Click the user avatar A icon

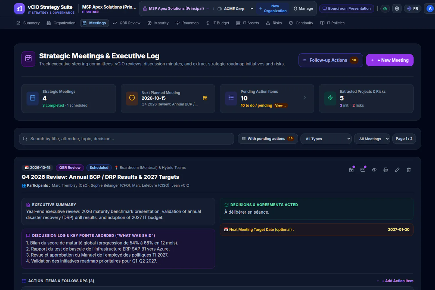[x=430, y=9]
